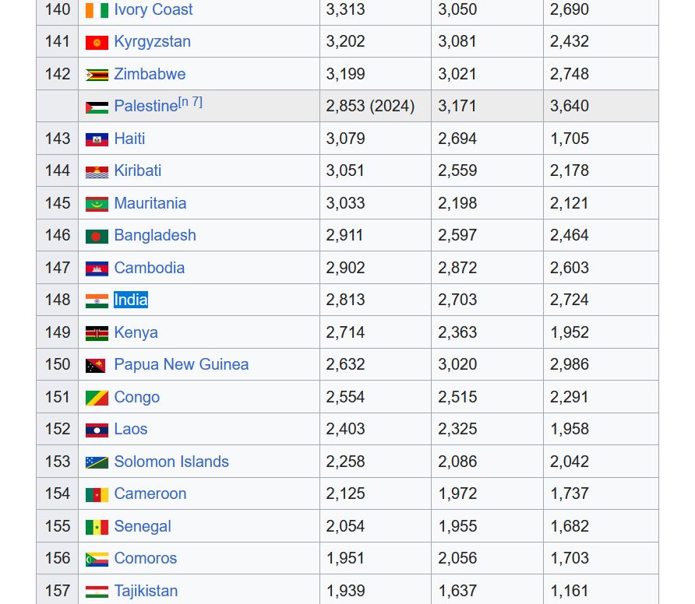Click the India flag icon

(x=97, y=301)
